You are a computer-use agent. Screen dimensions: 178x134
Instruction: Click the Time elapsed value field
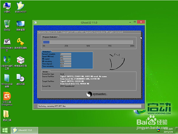point(66,64)
